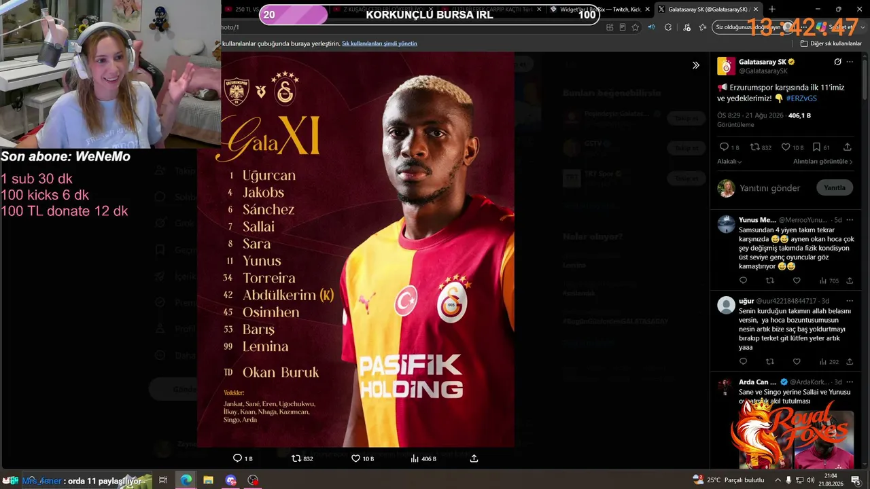This screenshot has width=870, height=489.
Task: Click 'Sık kullanılanları şimdi yönetin' link
Action: click(379, 43)
